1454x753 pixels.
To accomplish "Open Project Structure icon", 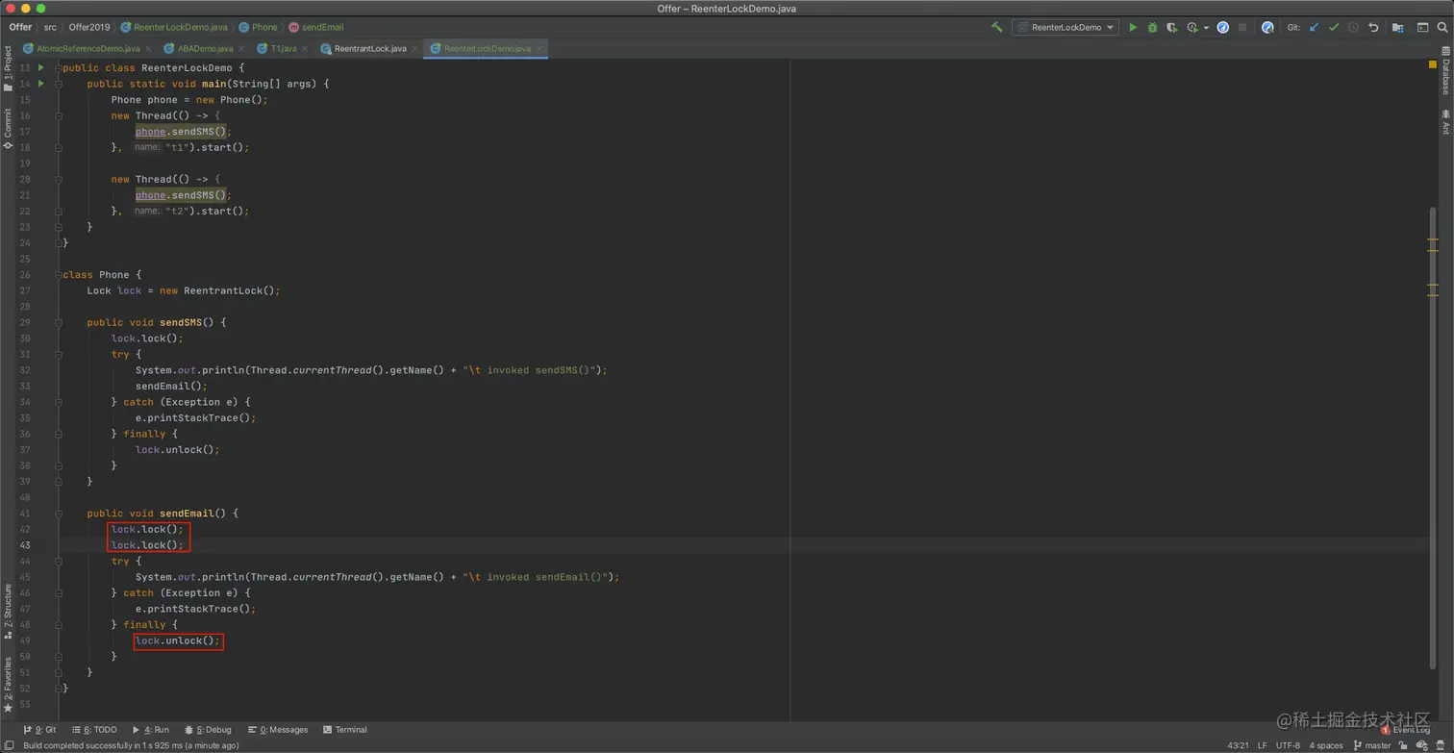I will click(x=1397, y=28).
